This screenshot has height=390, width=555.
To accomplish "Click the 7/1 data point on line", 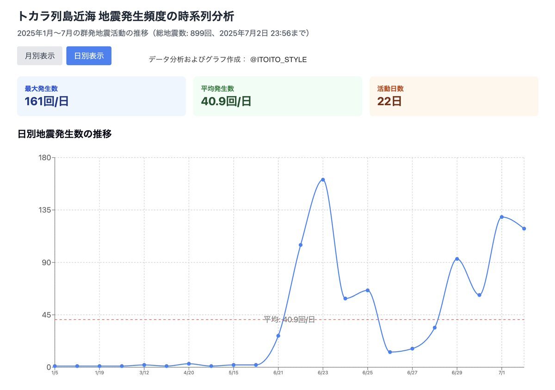I will point(502,217).
